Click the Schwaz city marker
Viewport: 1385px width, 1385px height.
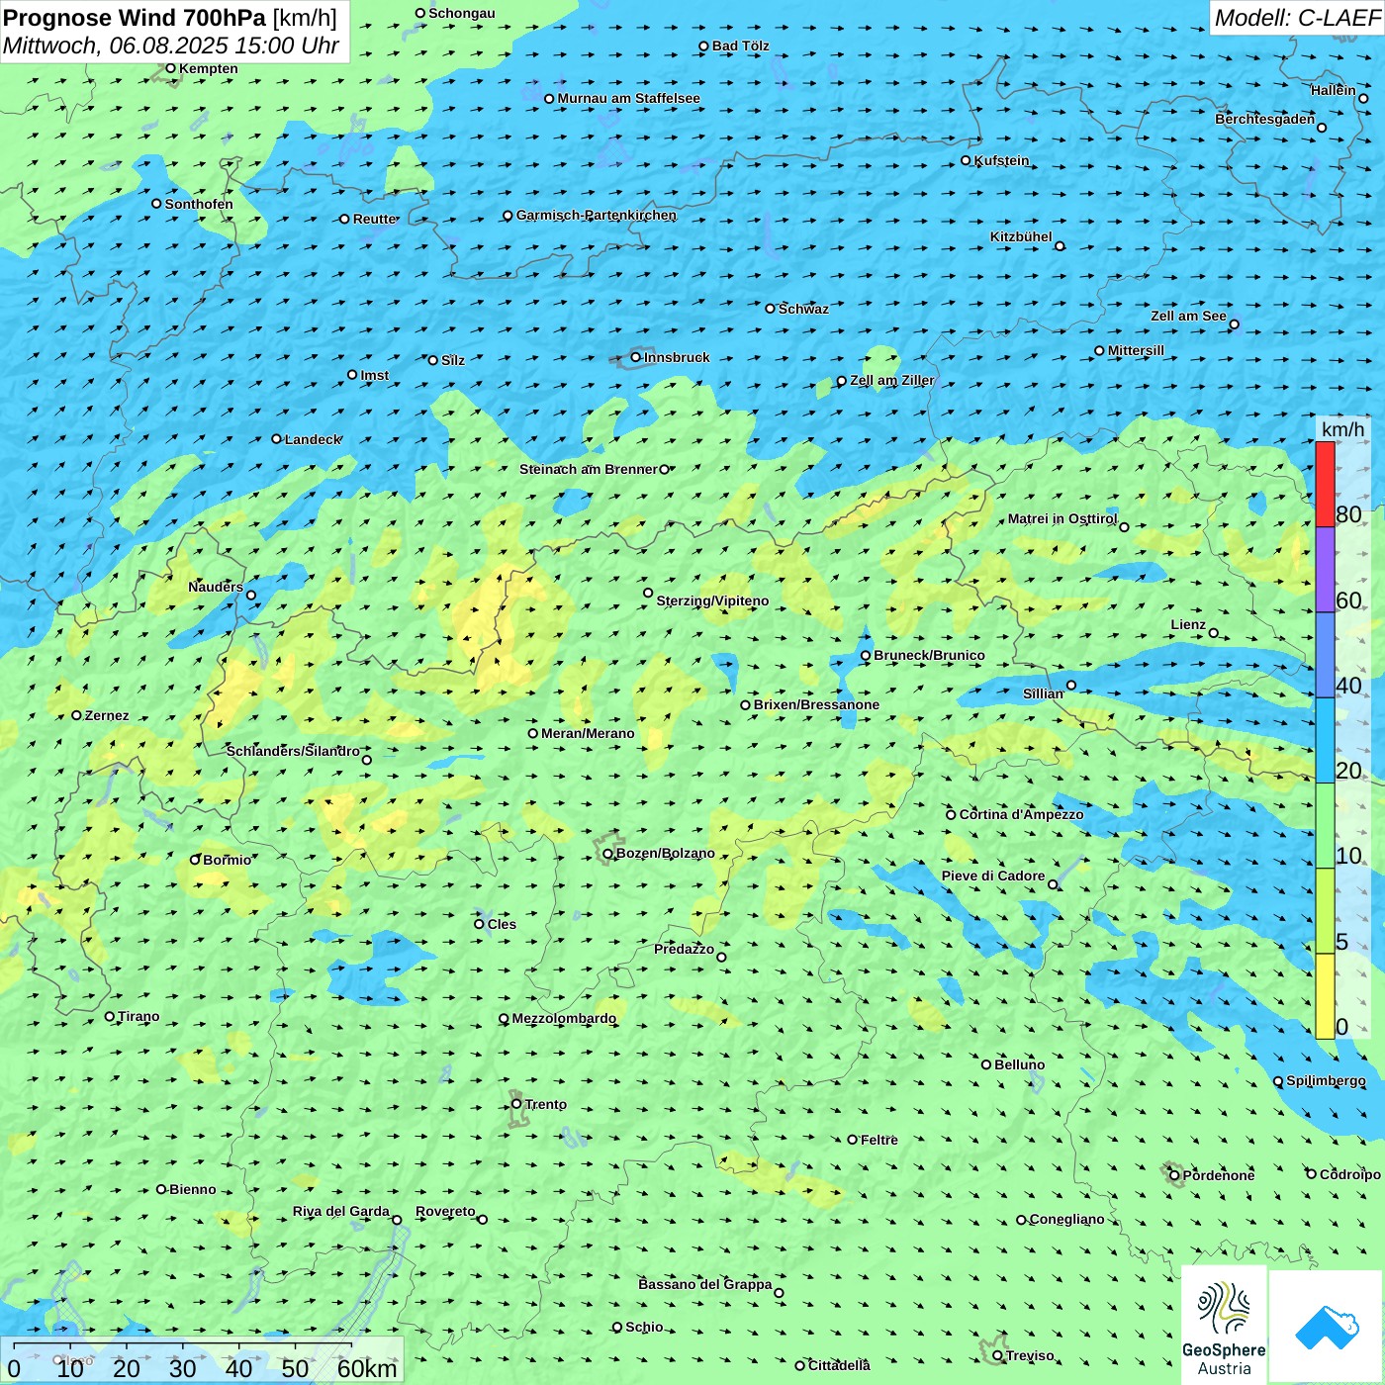pyautogui.click(x=771, y=309)
